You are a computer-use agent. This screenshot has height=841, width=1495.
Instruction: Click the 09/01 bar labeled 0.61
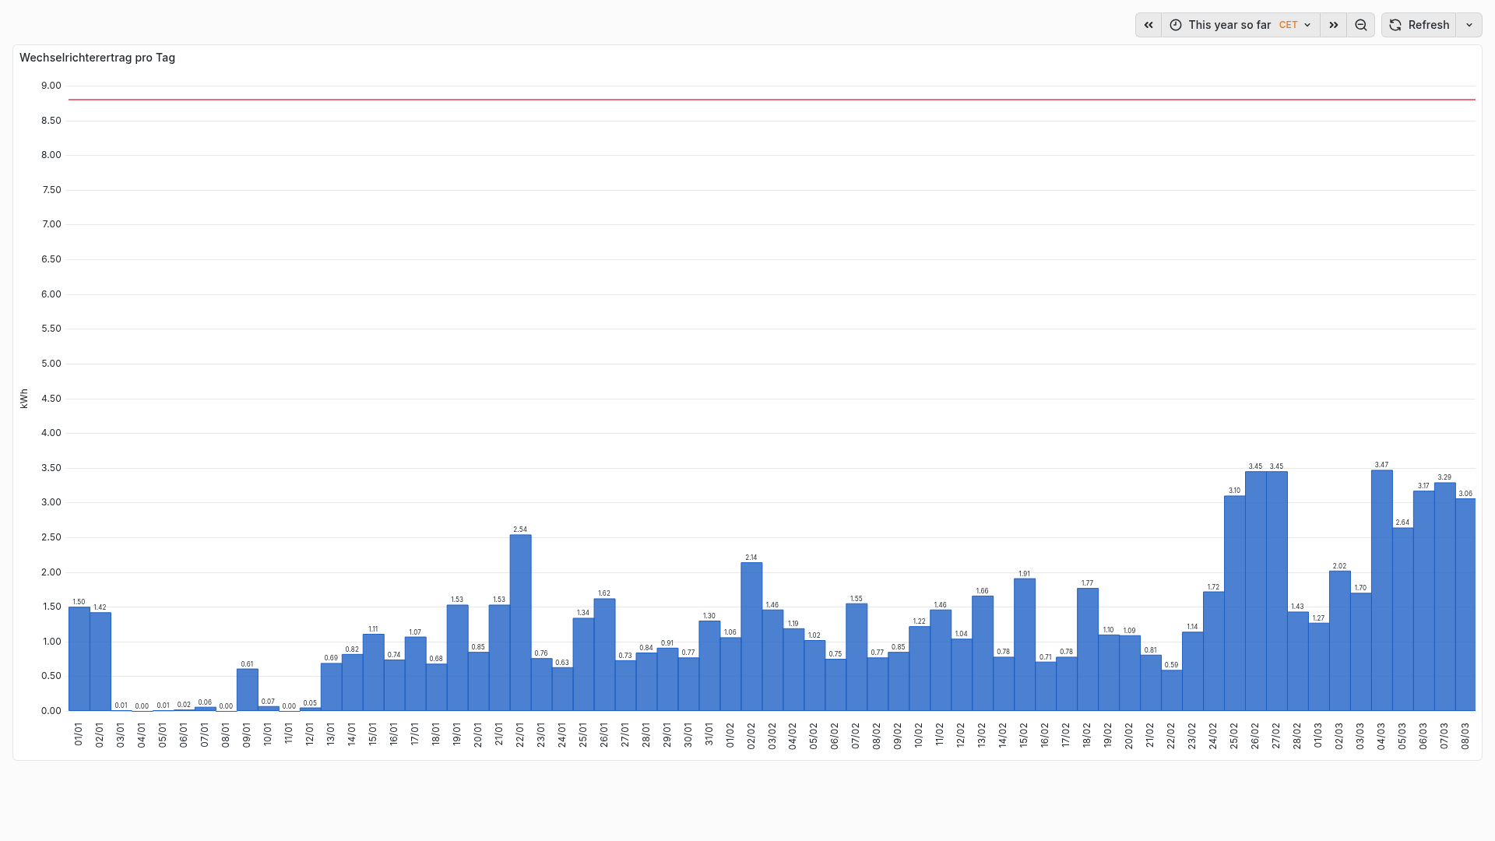(247, 690)
